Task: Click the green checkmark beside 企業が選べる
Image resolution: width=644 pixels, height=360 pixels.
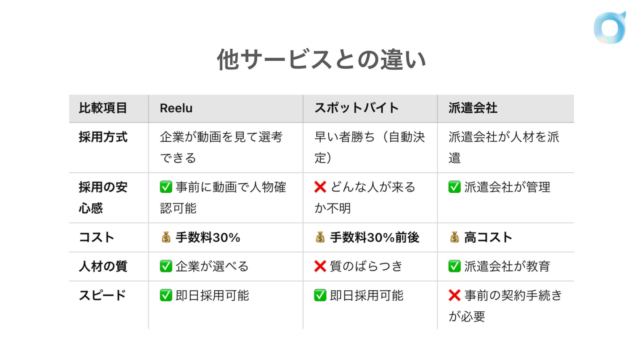Action: tap(166, 267)
